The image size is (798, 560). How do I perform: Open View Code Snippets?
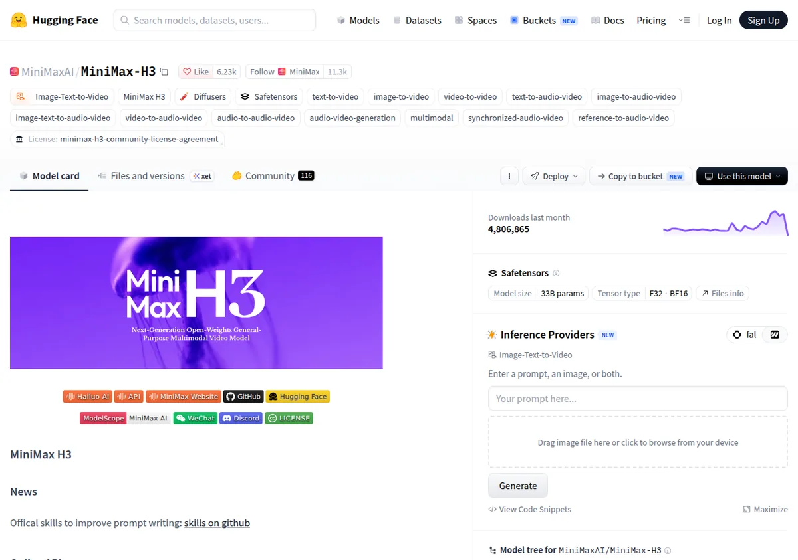pos(529,509)
